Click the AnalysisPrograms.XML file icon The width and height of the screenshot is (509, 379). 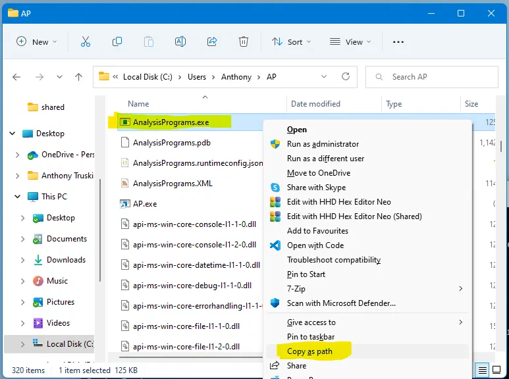[x=125, y=184]
